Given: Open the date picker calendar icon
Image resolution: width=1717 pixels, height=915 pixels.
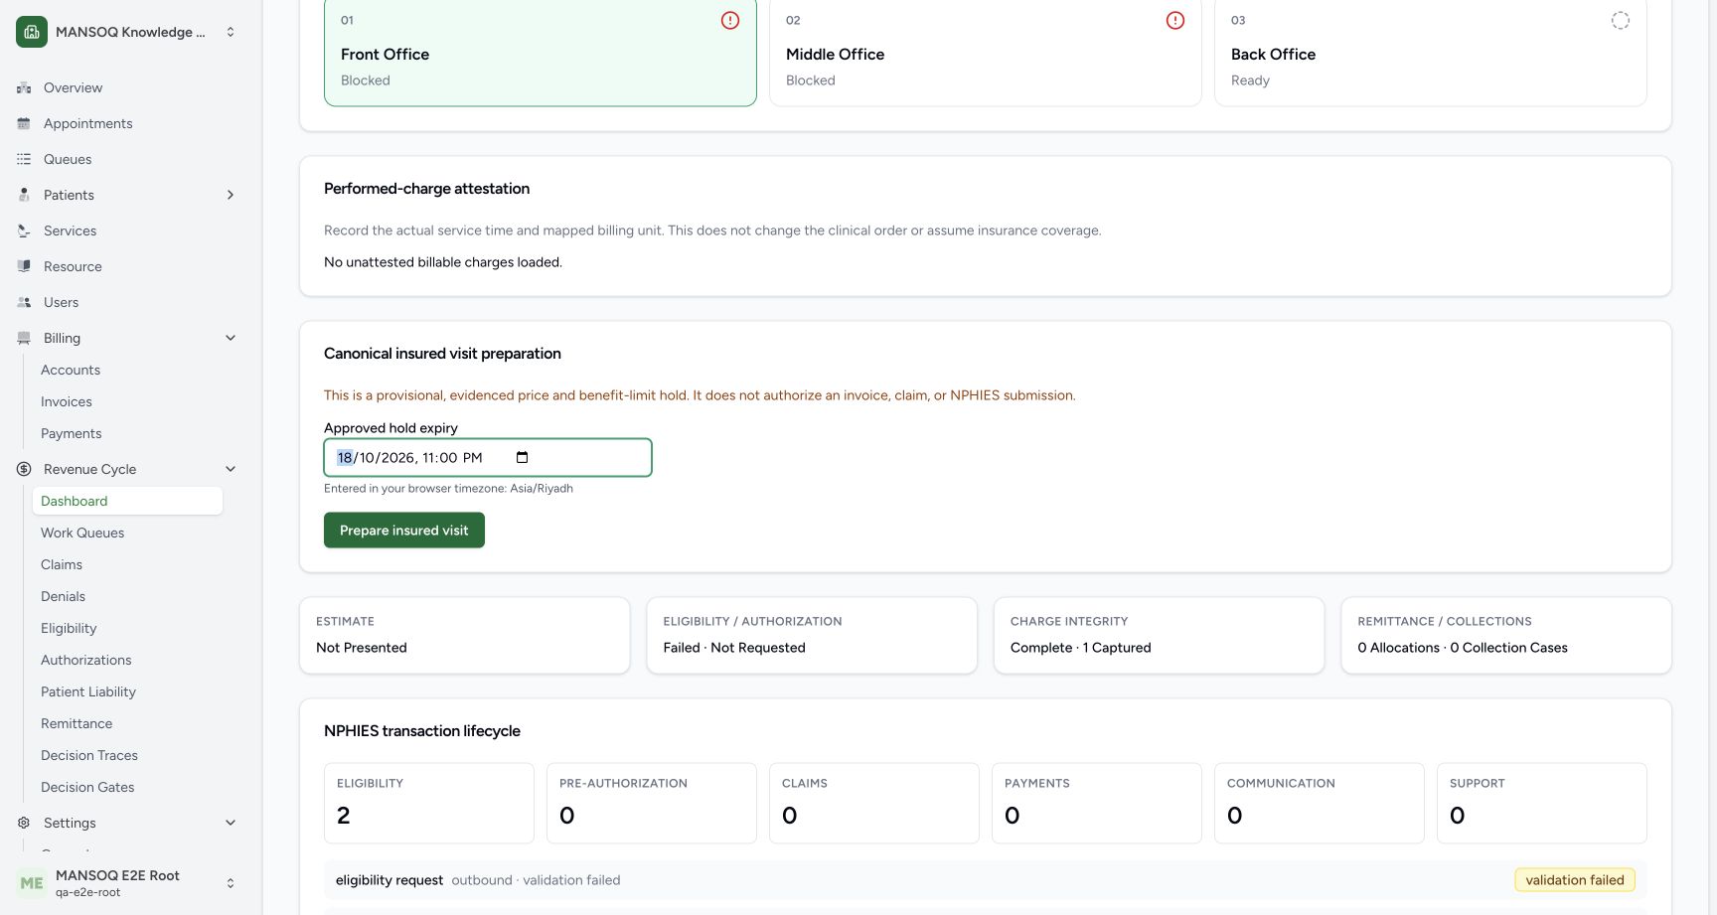Looking at the screenshot, I should [x=523, y=457].
